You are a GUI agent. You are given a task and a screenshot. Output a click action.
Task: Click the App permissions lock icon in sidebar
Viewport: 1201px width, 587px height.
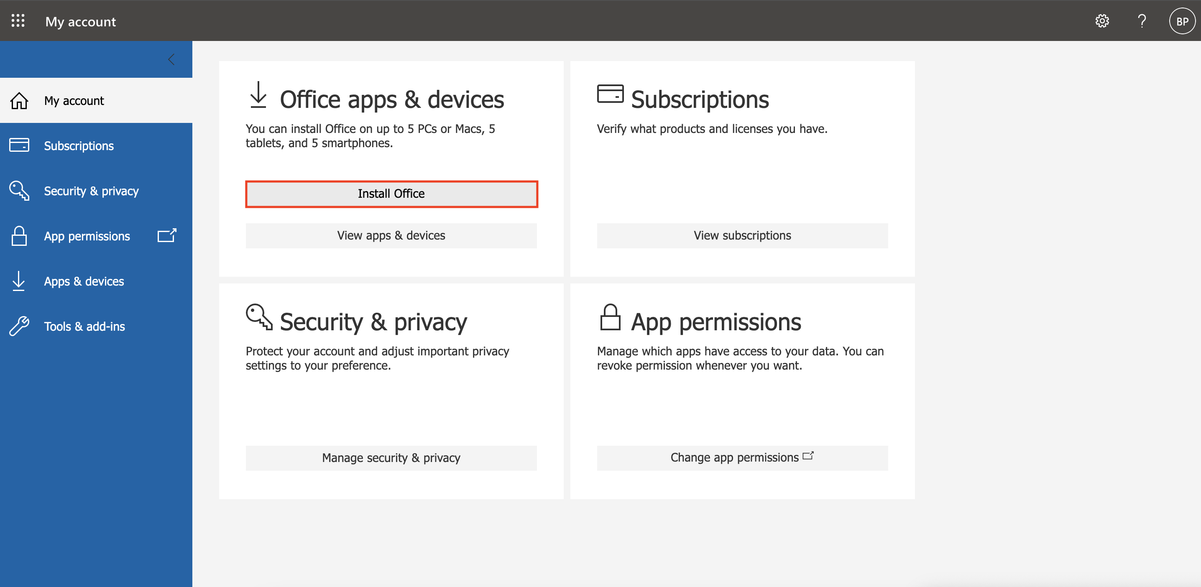[19, 236]
